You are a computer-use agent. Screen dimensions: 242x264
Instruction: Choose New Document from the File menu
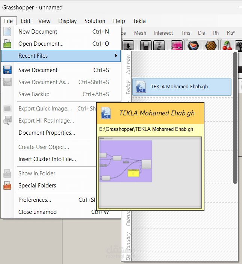tap(61, 32)
